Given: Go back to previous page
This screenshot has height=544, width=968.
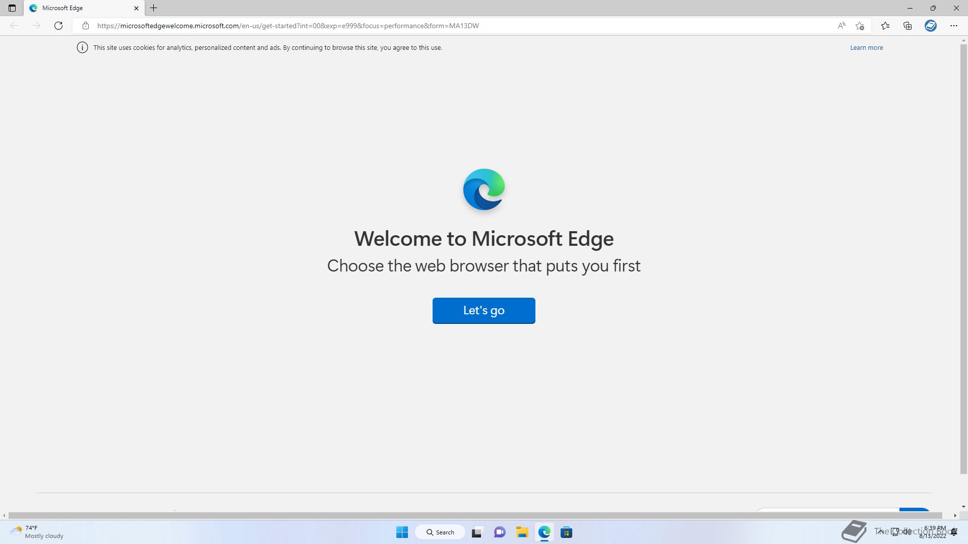Looking at the screenshot, I should pyautogui.click(x=14, y=26).
